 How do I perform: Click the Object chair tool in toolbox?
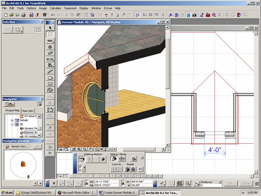(x=50, y=65)
